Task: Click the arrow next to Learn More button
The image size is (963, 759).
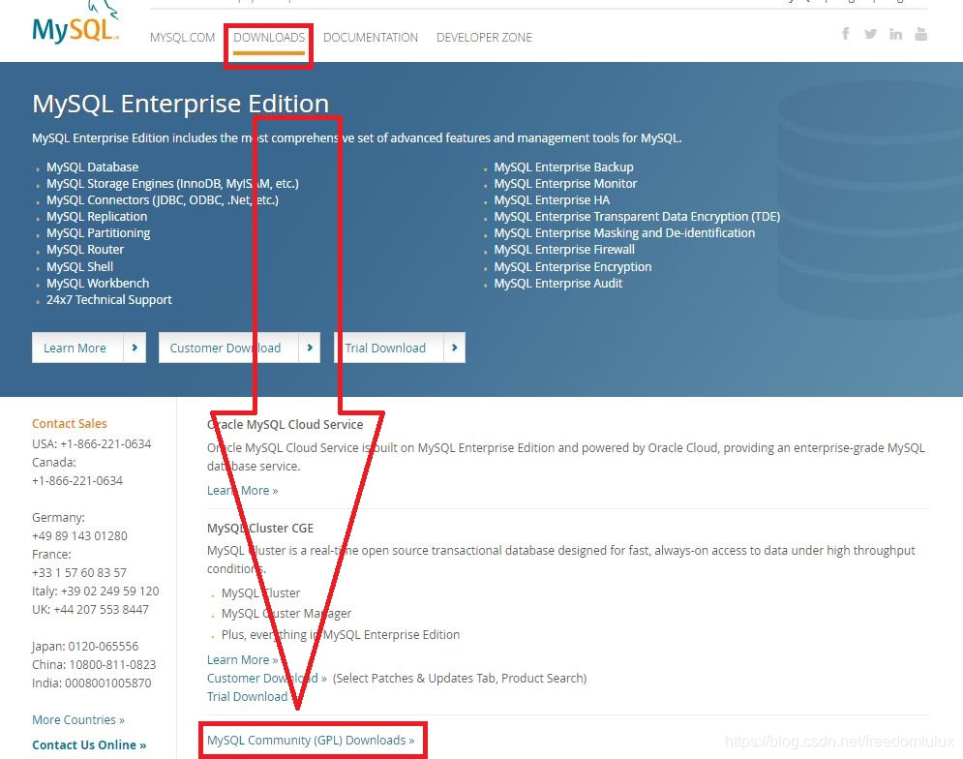Action: 135,348
